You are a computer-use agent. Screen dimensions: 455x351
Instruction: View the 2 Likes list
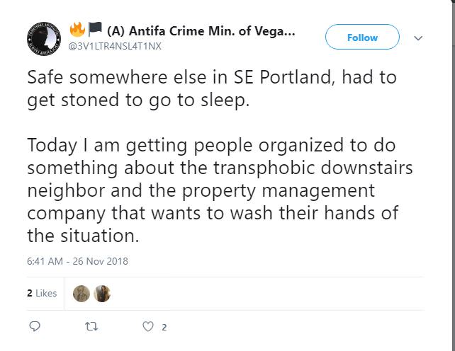[x=42, y=293]
